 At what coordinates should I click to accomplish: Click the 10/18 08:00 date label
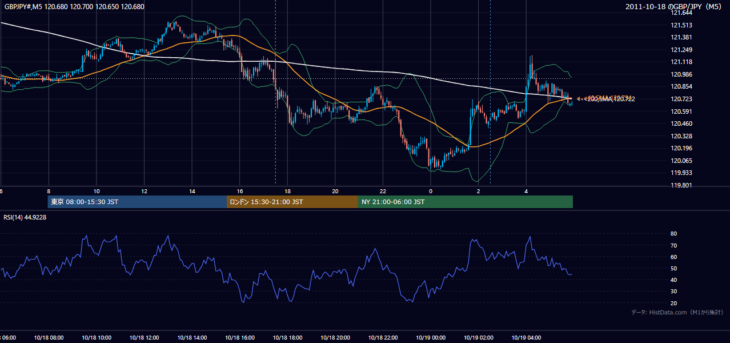[x=49, y=337]
